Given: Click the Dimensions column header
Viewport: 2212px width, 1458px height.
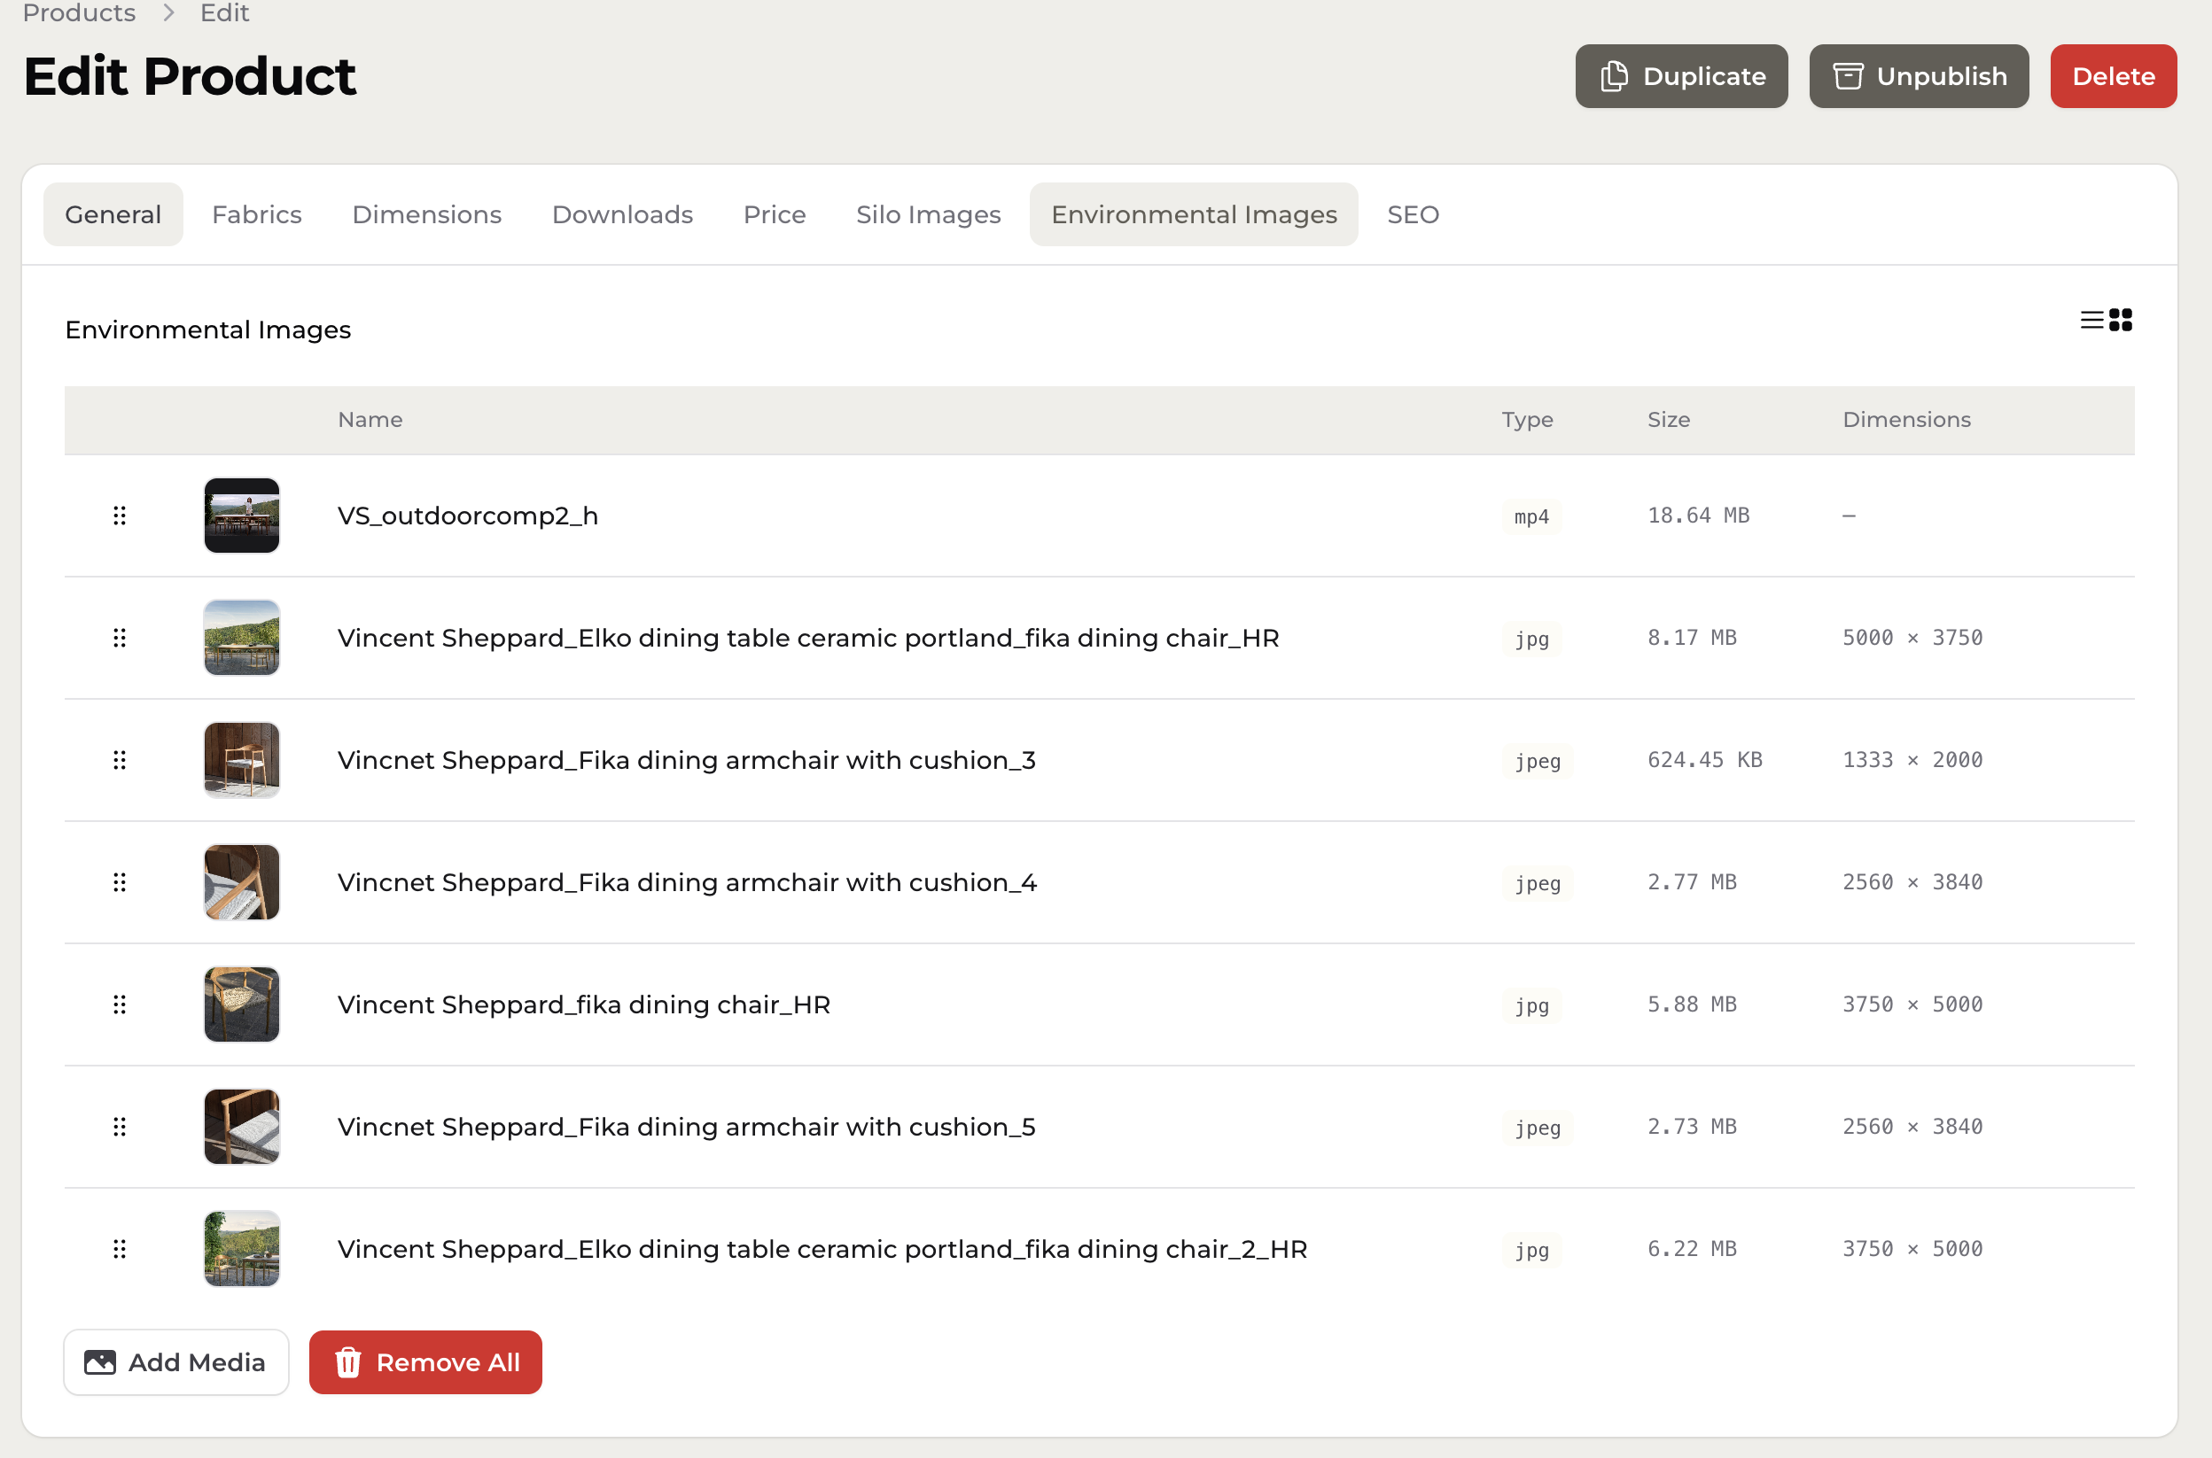Looking at the screenshot, I should [x=1907, y=419].
